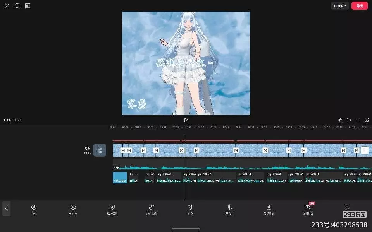Undo the last edit
The height and width of the screenshot is (232, 372).
point(349,120)
